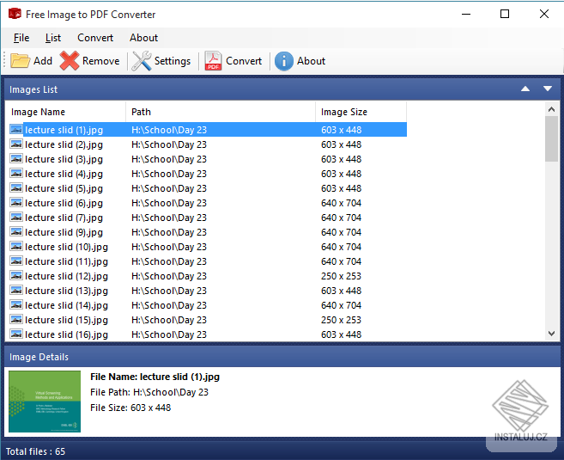This screenshot has width=564, height=460.
Task: Click the Add folder icon in toolbar
Action: tap(20, 61)
